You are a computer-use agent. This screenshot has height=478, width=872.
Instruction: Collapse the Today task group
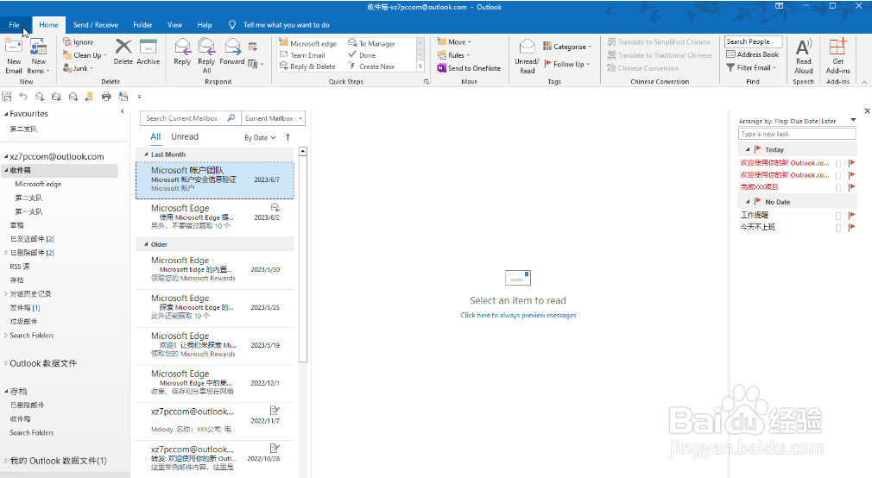(x=748, y=149)
